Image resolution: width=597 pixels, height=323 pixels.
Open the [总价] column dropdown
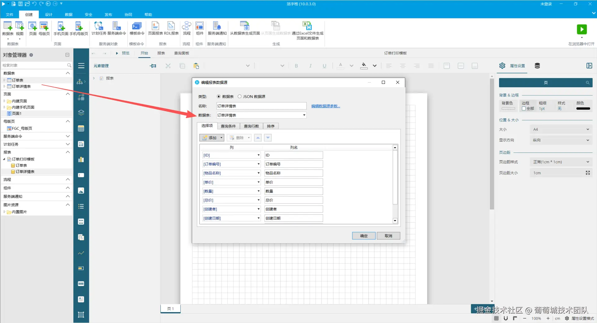click(258, 200)
